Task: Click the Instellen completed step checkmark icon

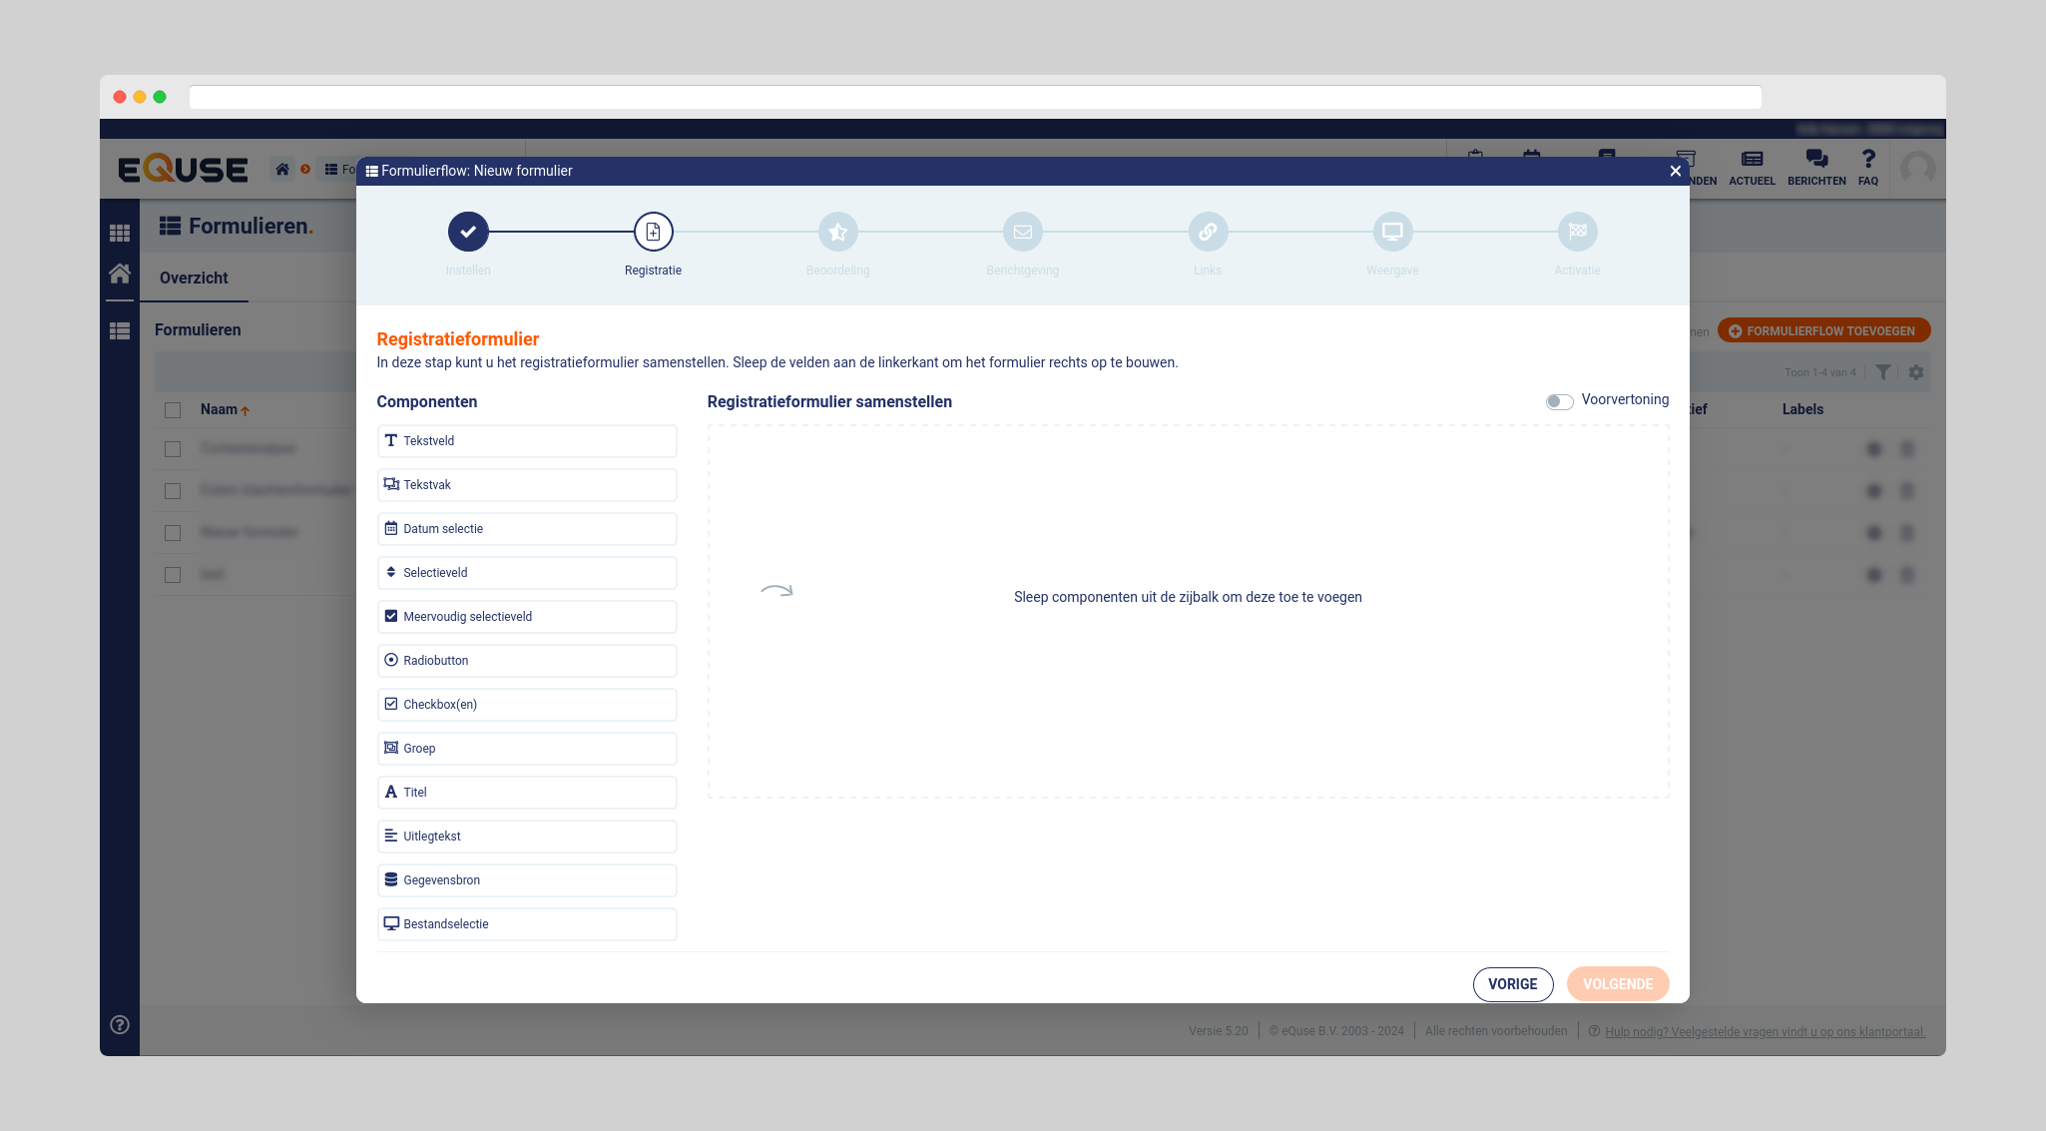Action: pyautogui.click(x=468, y=232)
